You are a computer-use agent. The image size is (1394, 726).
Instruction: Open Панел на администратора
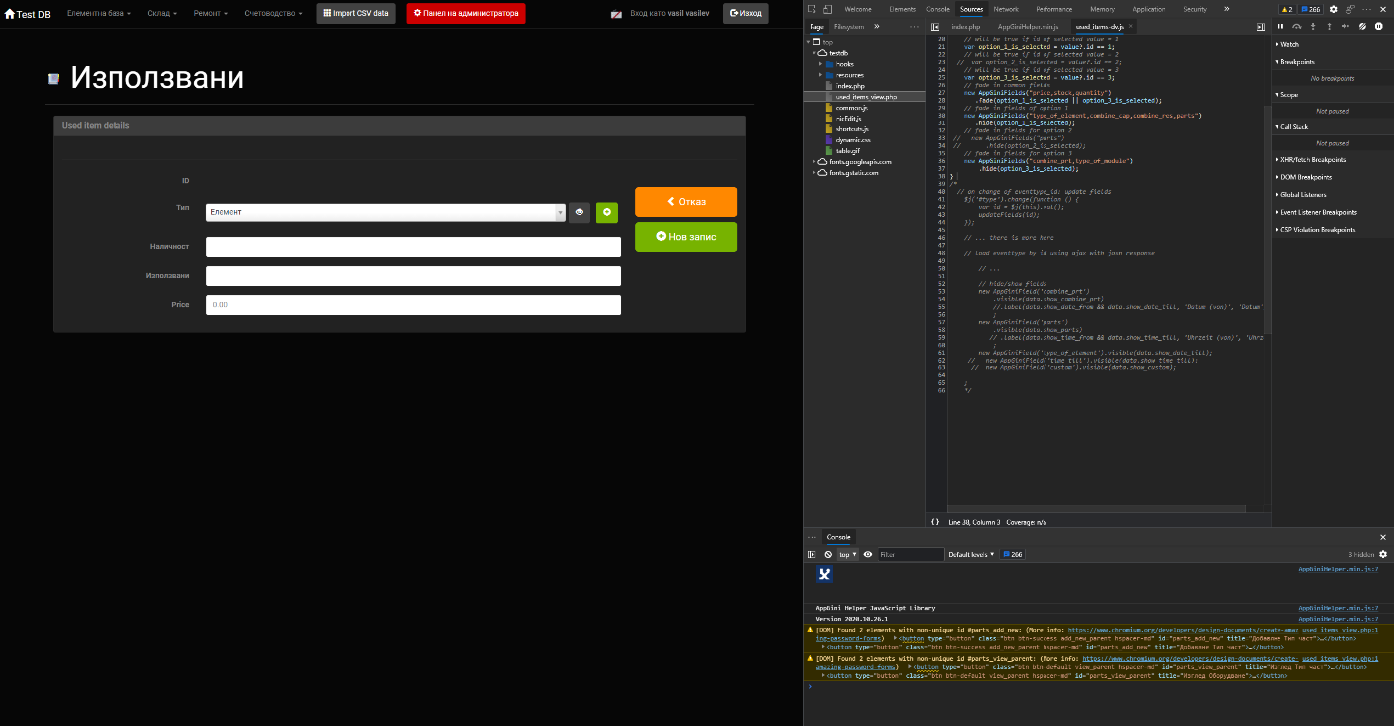(x=466, y=14)
